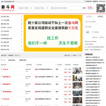Switch display to 列表 list view icon
This screenshot has height=106, width=106.
[72, 55]
